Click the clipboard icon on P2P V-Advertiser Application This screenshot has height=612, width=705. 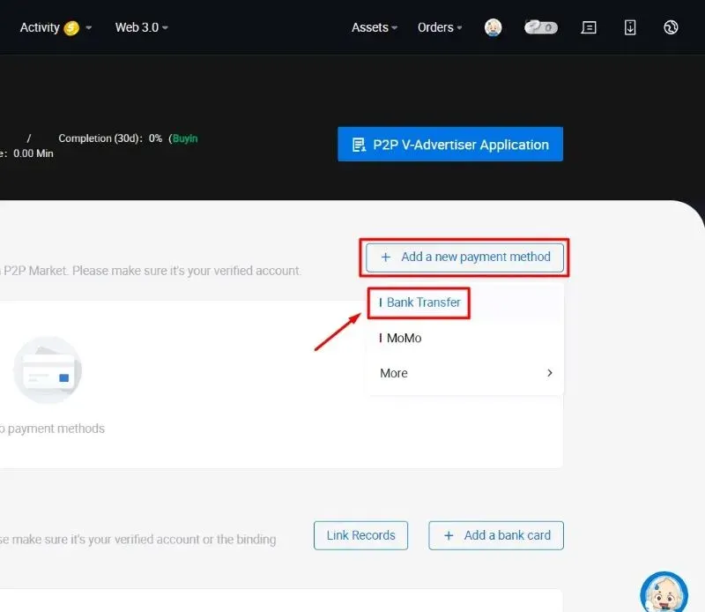point(361,144)
